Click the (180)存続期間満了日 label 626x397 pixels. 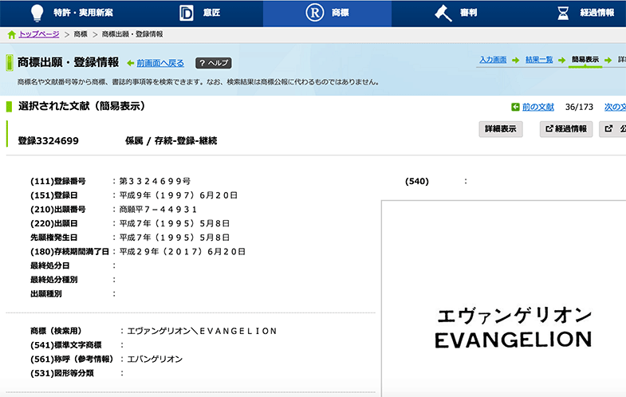(69, 251)
